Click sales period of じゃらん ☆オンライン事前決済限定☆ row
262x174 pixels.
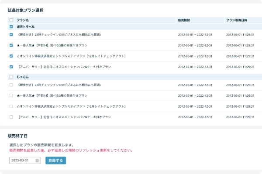(x=195, y=106)
